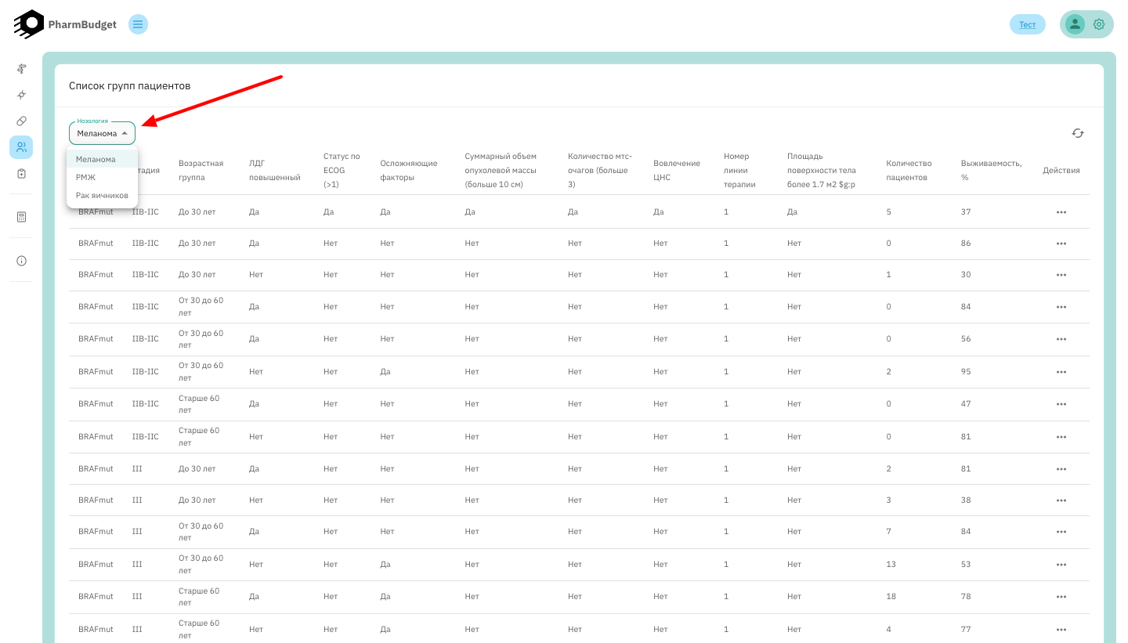Viewport: 1128px width, 643px height.
Task: Click the Тест link button
Action: click(1027, 24)
